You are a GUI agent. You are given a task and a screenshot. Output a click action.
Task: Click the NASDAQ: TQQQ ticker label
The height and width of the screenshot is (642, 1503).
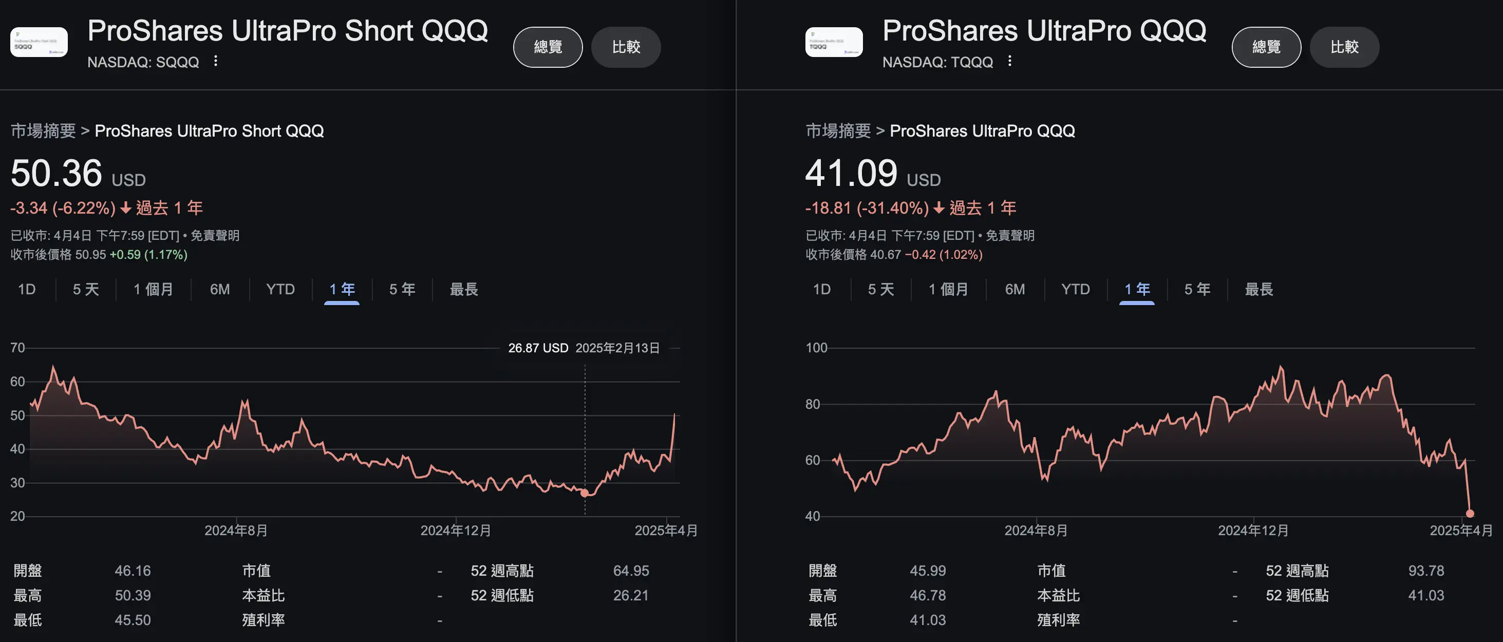tap(937, 62)
